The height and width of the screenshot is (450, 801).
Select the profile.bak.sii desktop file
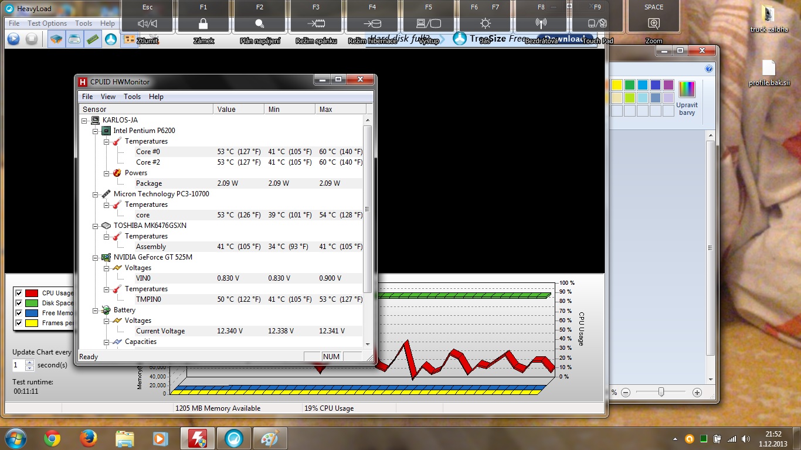(769, 73)
